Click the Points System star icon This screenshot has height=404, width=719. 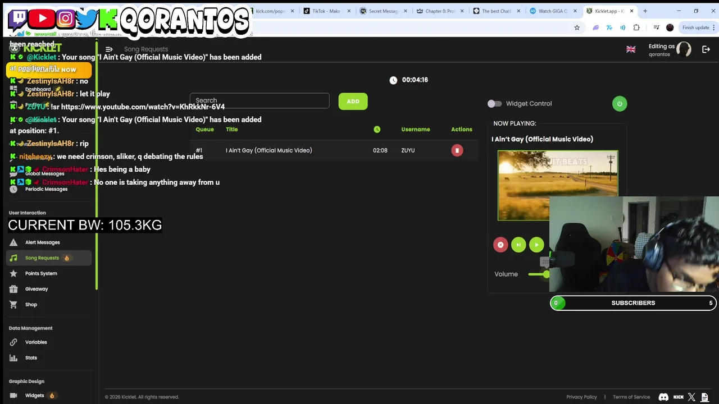pos(13,273)
